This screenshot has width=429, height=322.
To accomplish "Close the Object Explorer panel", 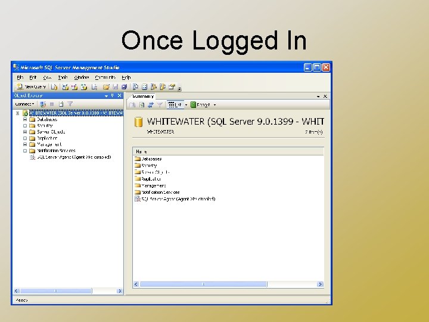I will (x=119, y=95).
